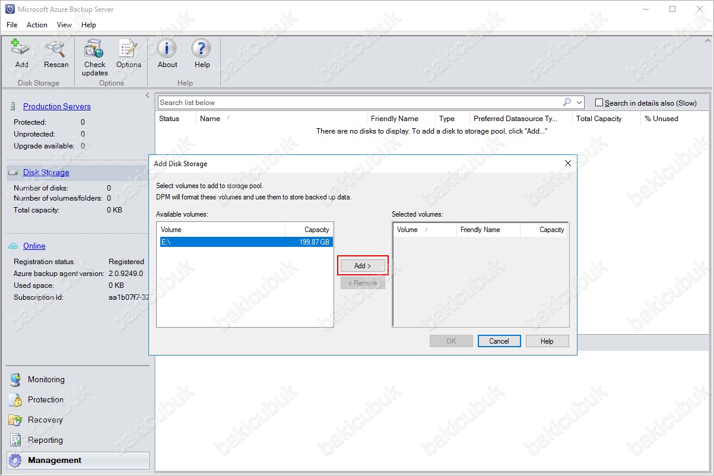Click the Monitoring workspace icon

click(x=15, y=380)
